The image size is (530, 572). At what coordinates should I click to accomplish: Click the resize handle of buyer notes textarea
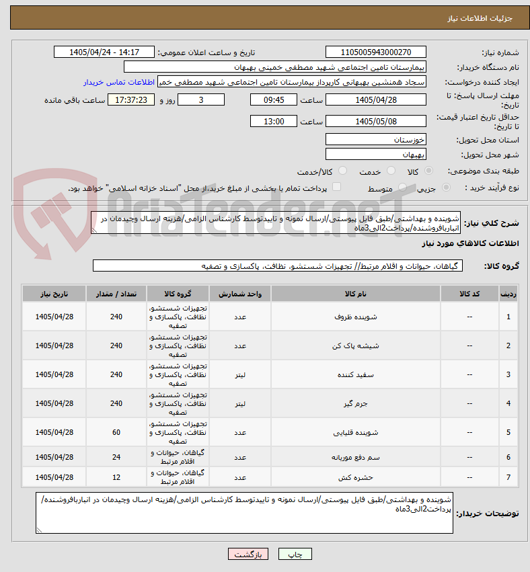coord(39,530)
